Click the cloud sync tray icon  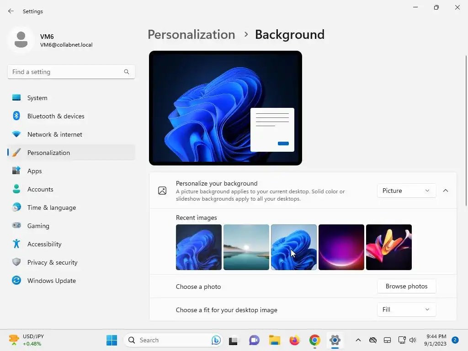(373, 340)
